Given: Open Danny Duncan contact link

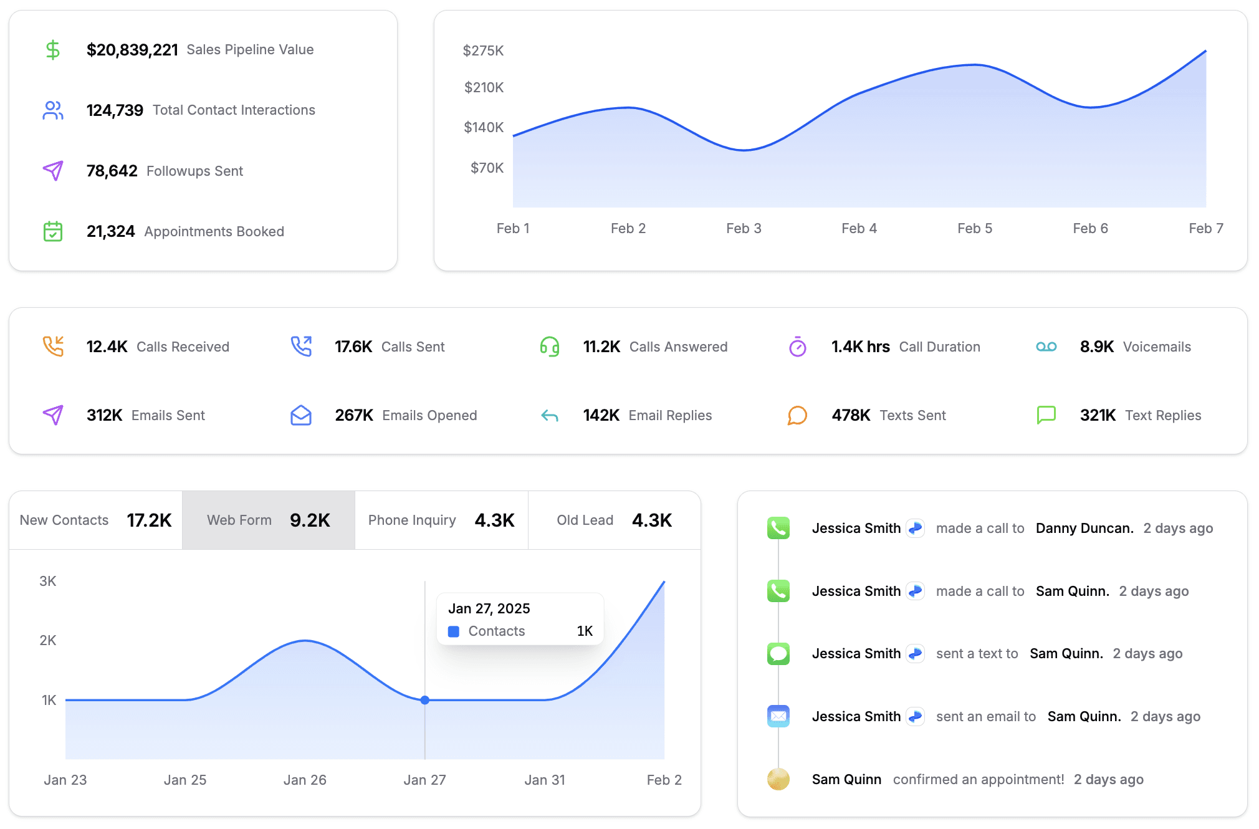Looking at the screenshot, I should coord(1084,528).
